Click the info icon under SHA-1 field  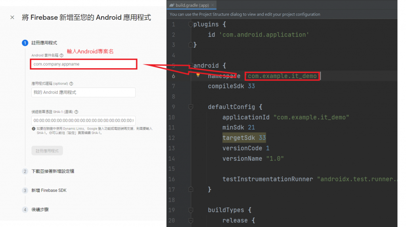coord(33,129)
